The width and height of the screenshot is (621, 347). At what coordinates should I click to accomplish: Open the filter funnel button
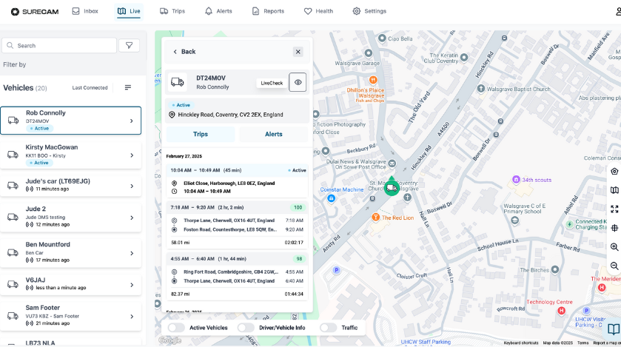[129, 45]
